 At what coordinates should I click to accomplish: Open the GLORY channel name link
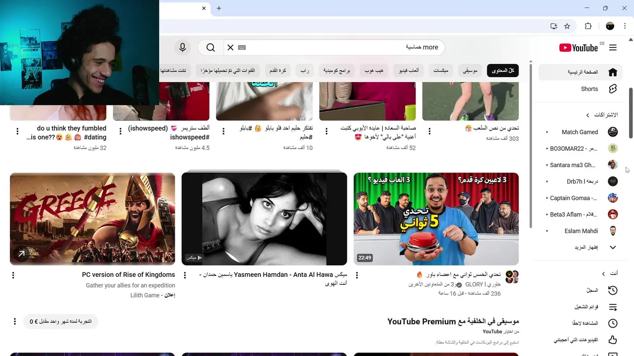coord(483,285)
